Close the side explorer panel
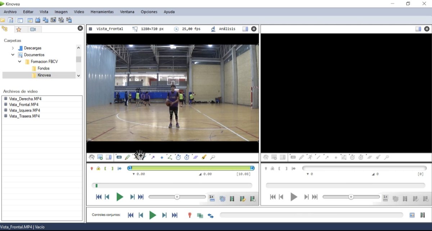 pos(80,28)
